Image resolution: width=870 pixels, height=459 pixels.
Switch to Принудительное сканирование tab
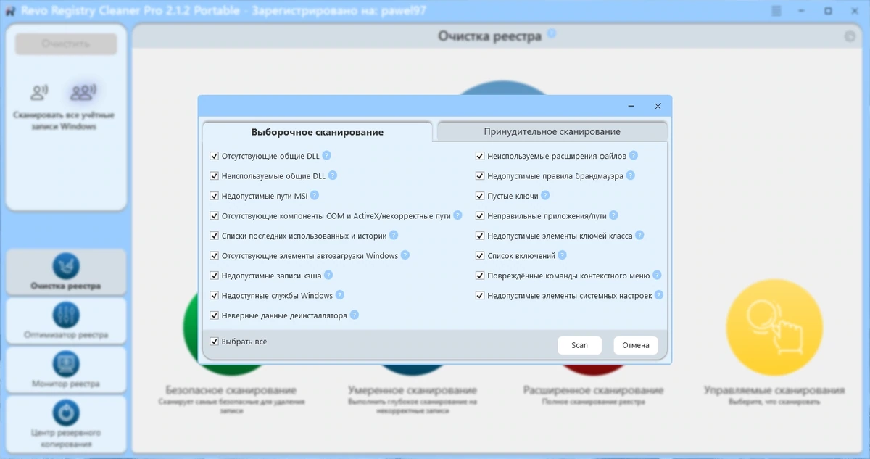pyautogui.click(x=552, y=131)
